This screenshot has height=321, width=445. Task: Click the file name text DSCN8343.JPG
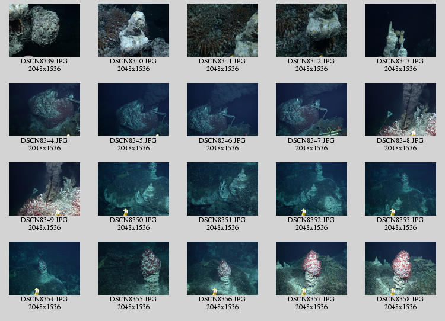401,61
